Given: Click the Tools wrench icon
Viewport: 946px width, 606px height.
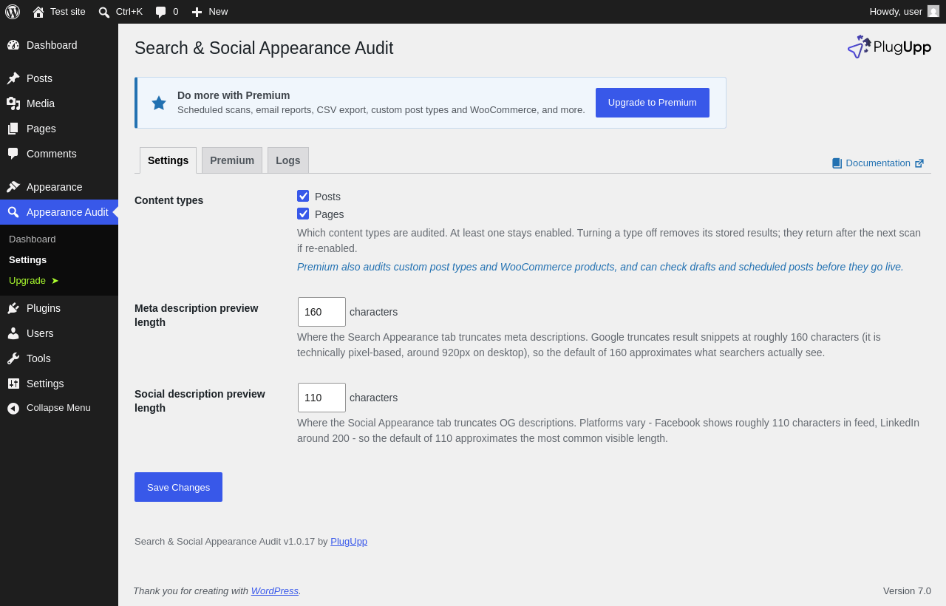Looking at the screenshot, I should (13, 358).
